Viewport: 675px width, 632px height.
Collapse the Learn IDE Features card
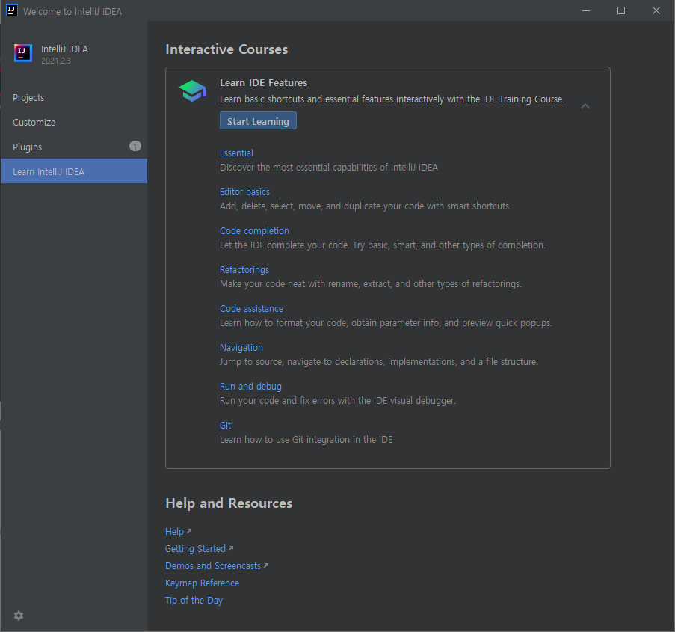point(585,106)
